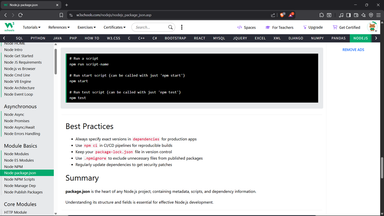
Task: Open the Spaces link
Action: tap(246, 27)
